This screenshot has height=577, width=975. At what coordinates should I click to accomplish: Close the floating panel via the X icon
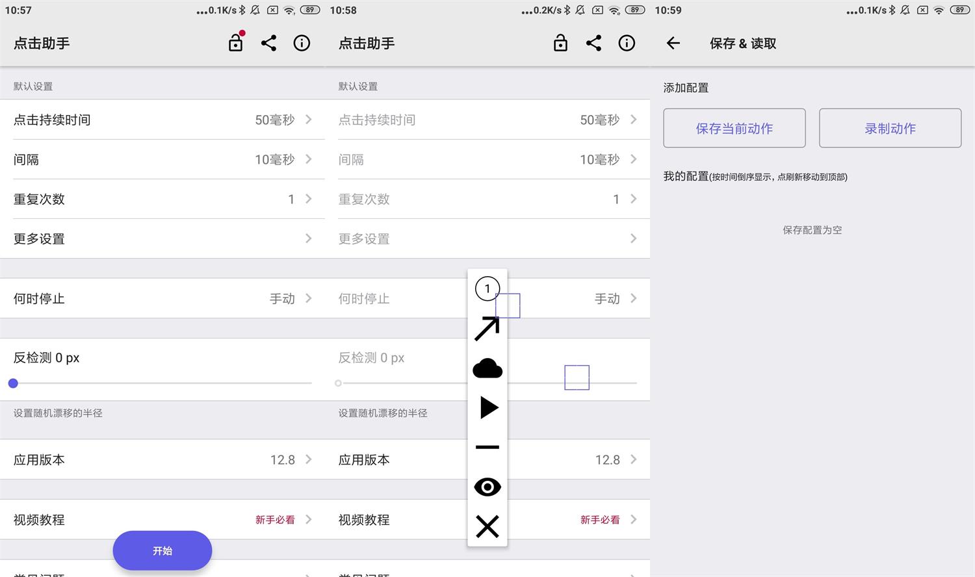pos(487,527)
